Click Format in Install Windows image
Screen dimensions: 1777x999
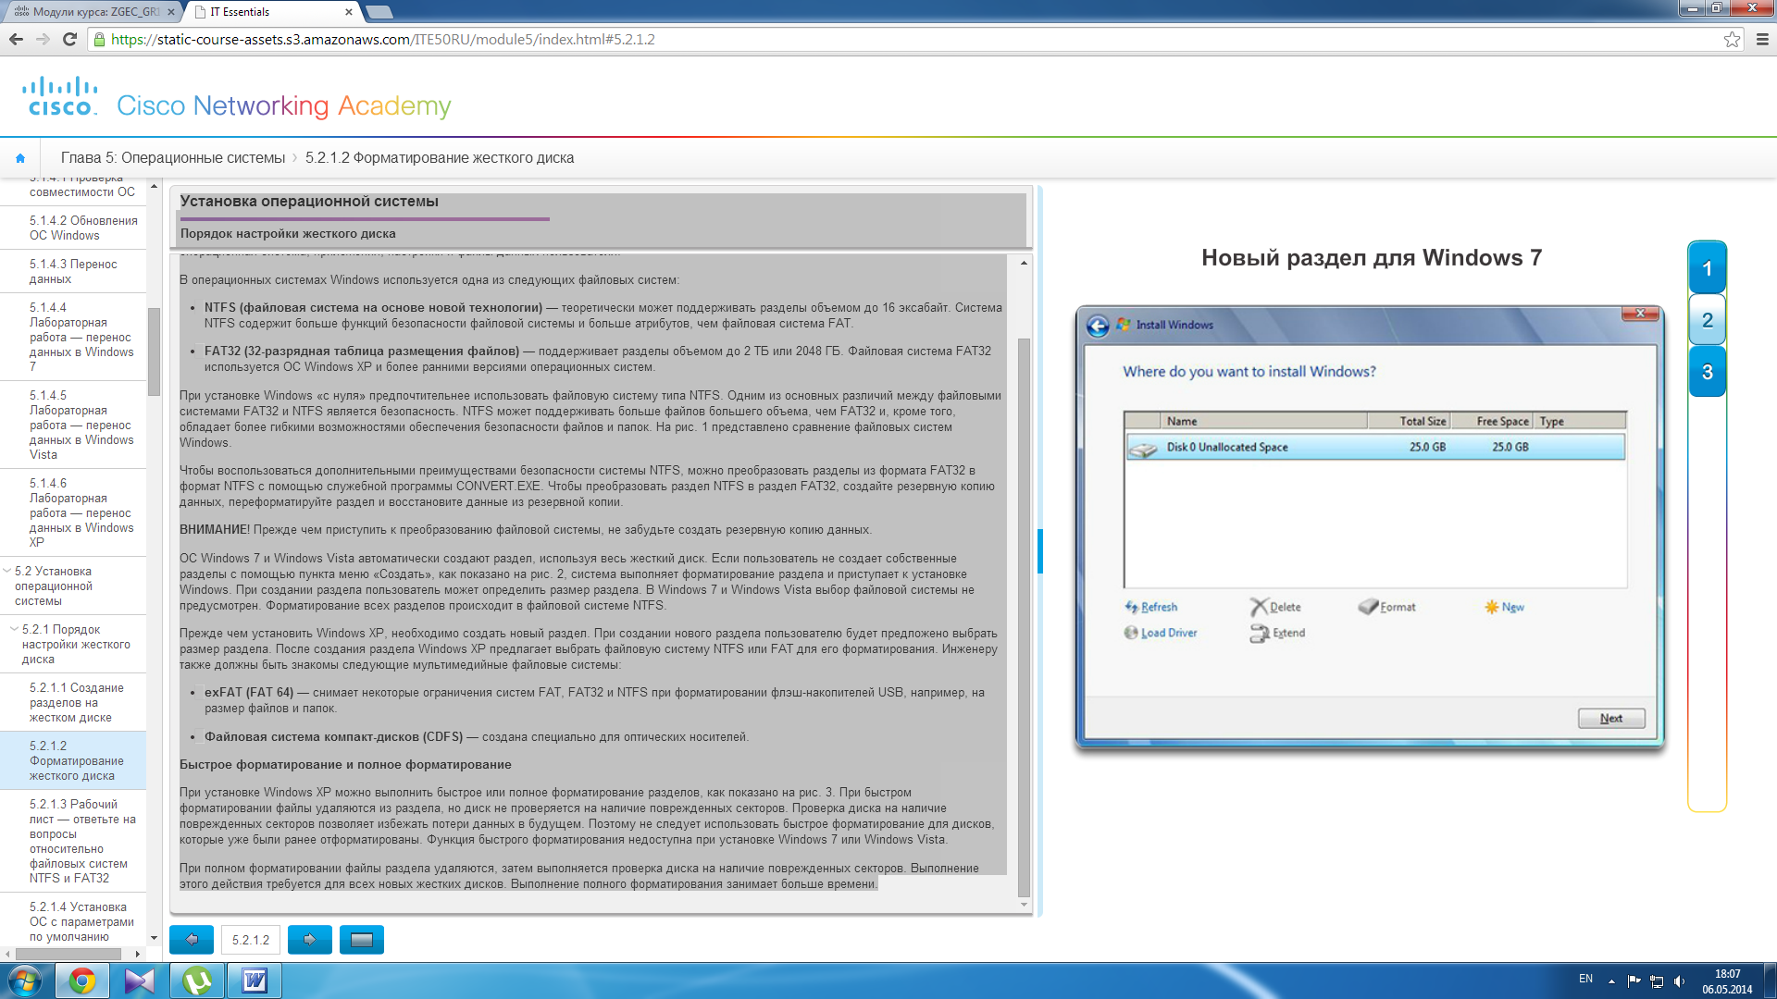[x=1387, y=607]
